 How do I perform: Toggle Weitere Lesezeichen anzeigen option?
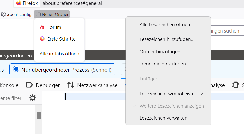pos(171,106)
